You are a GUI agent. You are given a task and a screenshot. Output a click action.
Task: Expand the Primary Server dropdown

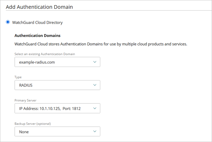pyautogui.click(x=57, y=108)
